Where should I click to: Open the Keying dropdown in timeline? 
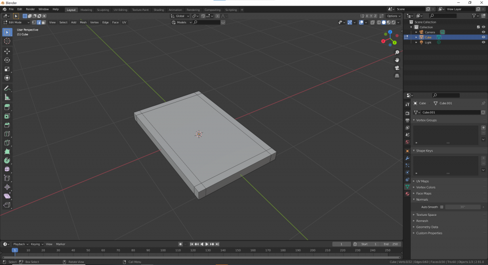[37, 244]
